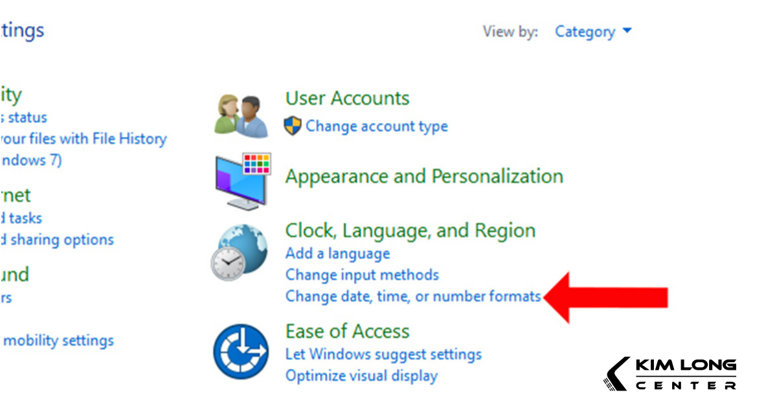This screenshot has width=777, height=406.
Task: Open the Ease of Access icon
Action: (x=241, y=352)
